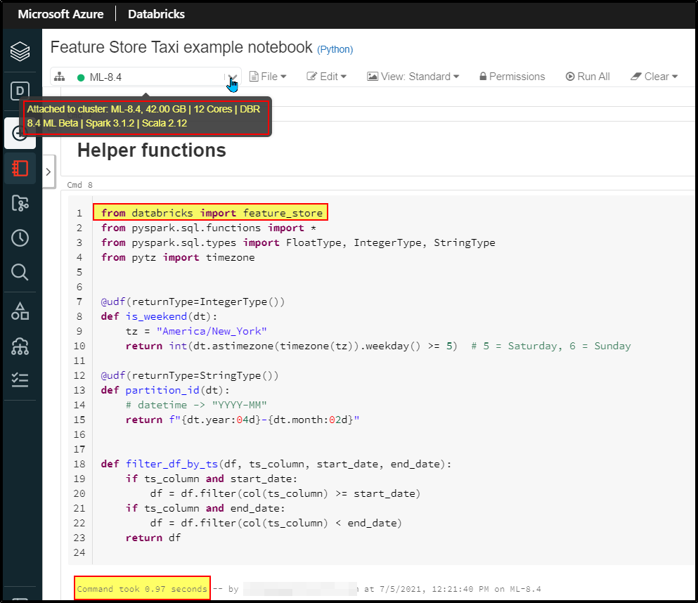Click the '@udf(returnType=IntegerType())' decorator line
The image size is (698, 603).
pyautogui.click(x=193, y=301)
